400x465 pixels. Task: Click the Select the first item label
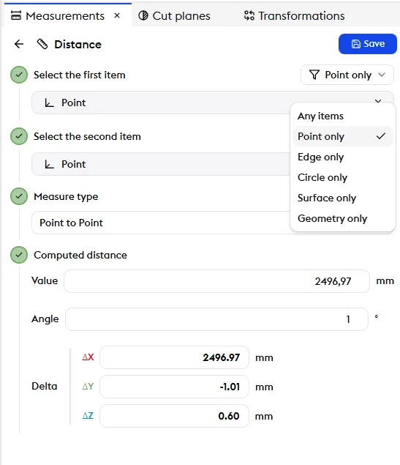point(80,75)
